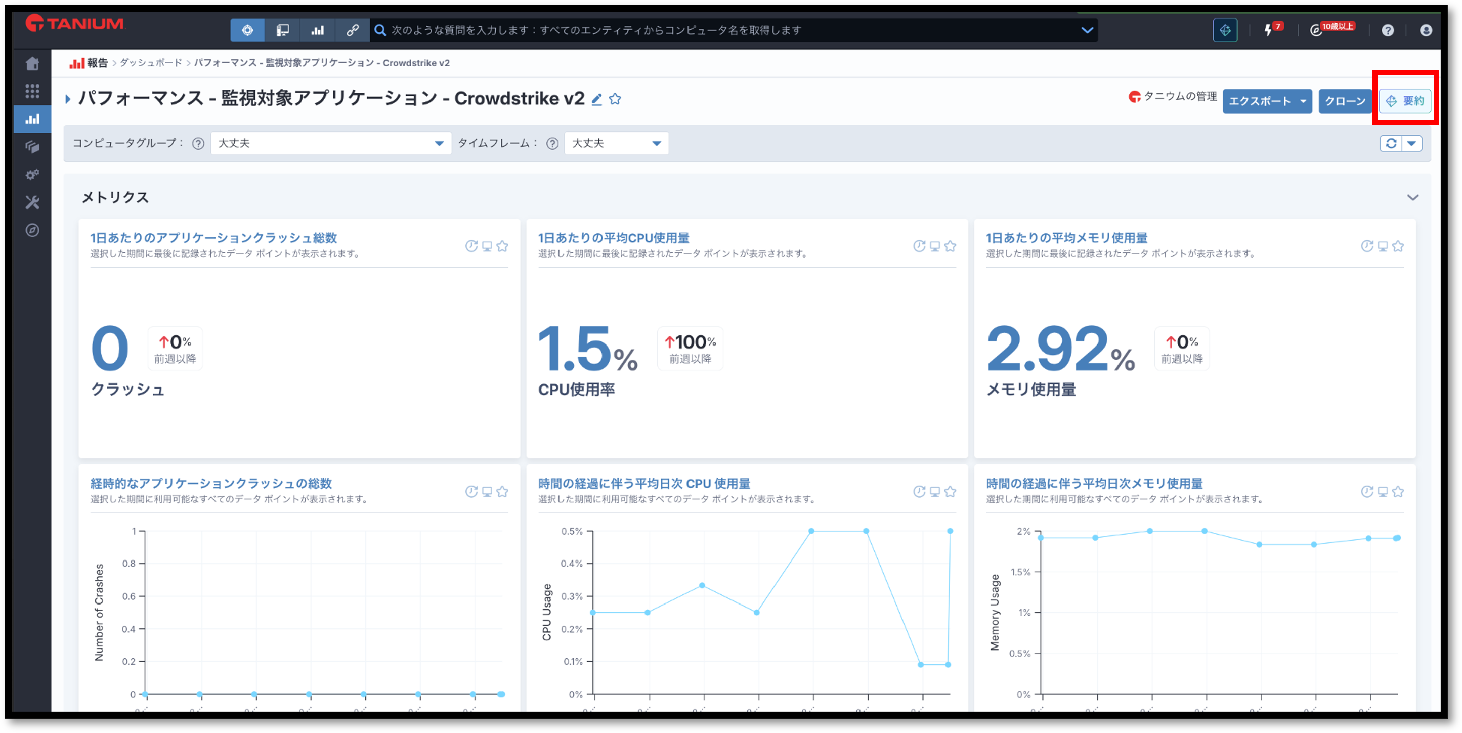The height and width of the screenshot is (733, 1462).
Task: Open the help question mark icon
Action: 1388,31
